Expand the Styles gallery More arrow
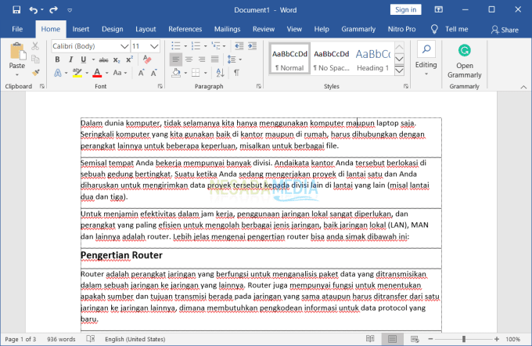Screen dimensions: 532x346 click(399, 70)
